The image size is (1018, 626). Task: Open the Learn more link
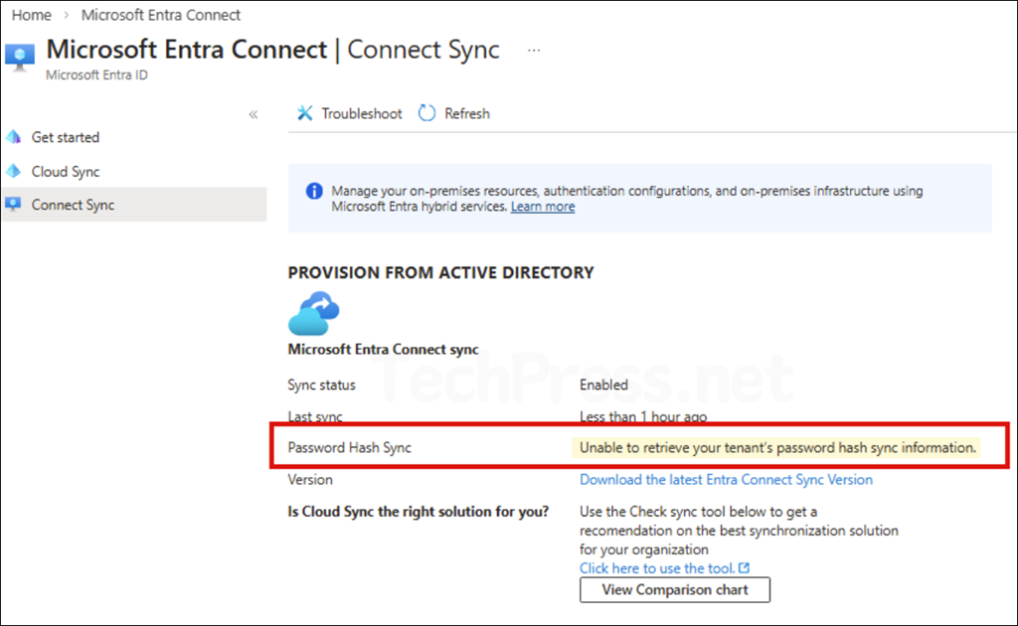click(543, 207)
